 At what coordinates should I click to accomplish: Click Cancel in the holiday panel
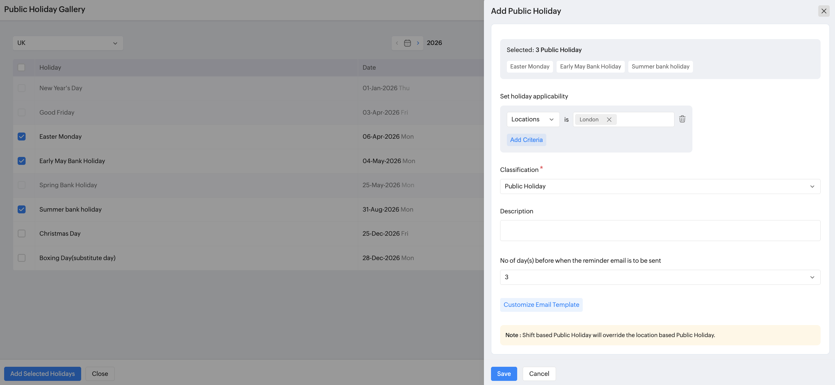(x=539, y=374)
